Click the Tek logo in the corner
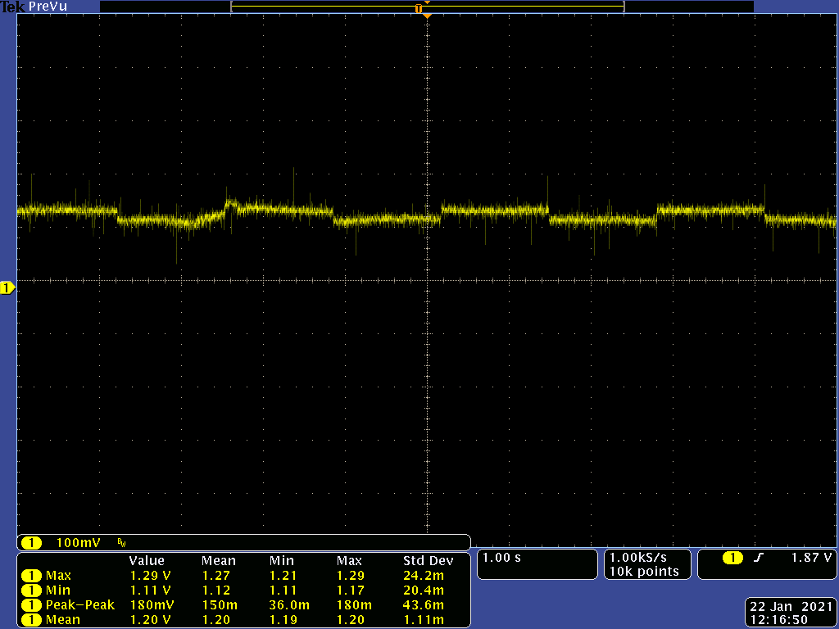 point(13,7)
